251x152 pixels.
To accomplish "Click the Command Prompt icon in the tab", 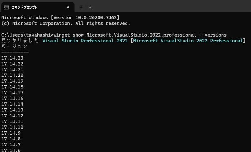I will pyautogui.click(x=6, y=7).
